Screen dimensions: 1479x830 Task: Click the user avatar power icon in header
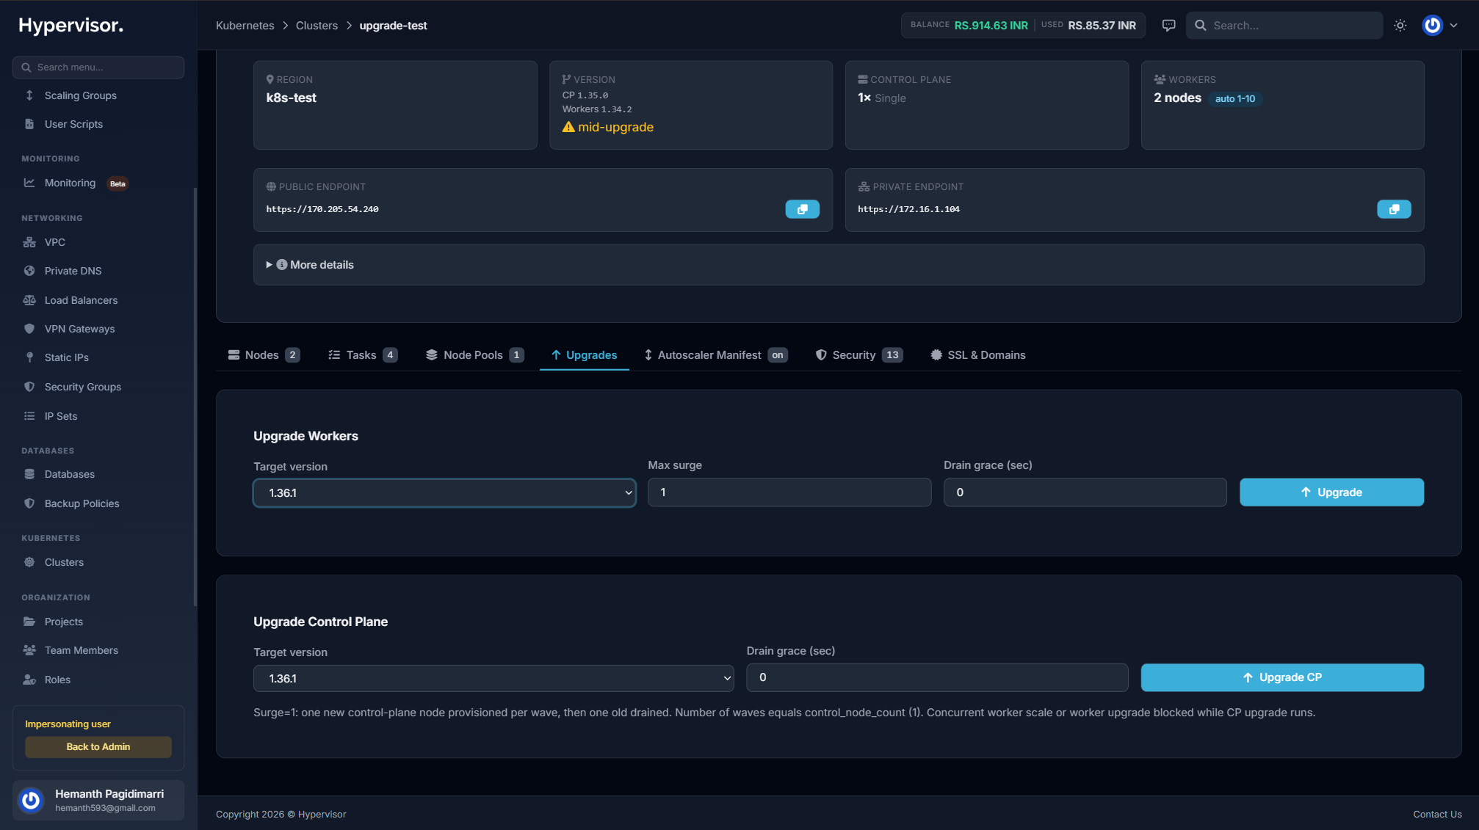coord(1432,26)
